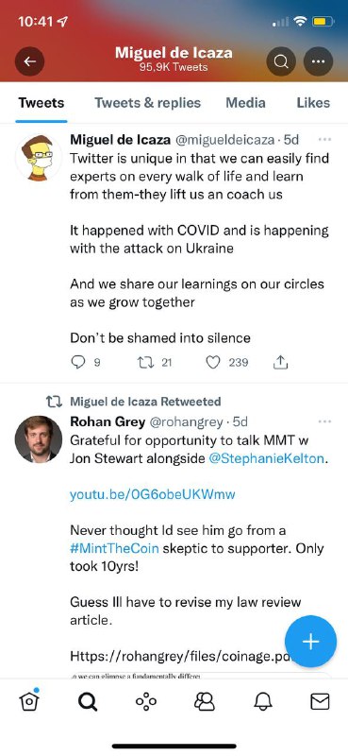The image size is (348, 756).
Task: Open the three-dot profile options menu
Action: pyautogui.click(x=318, y=61)
